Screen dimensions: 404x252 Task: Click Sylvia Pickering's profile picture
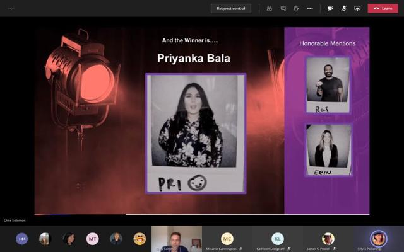378,238
